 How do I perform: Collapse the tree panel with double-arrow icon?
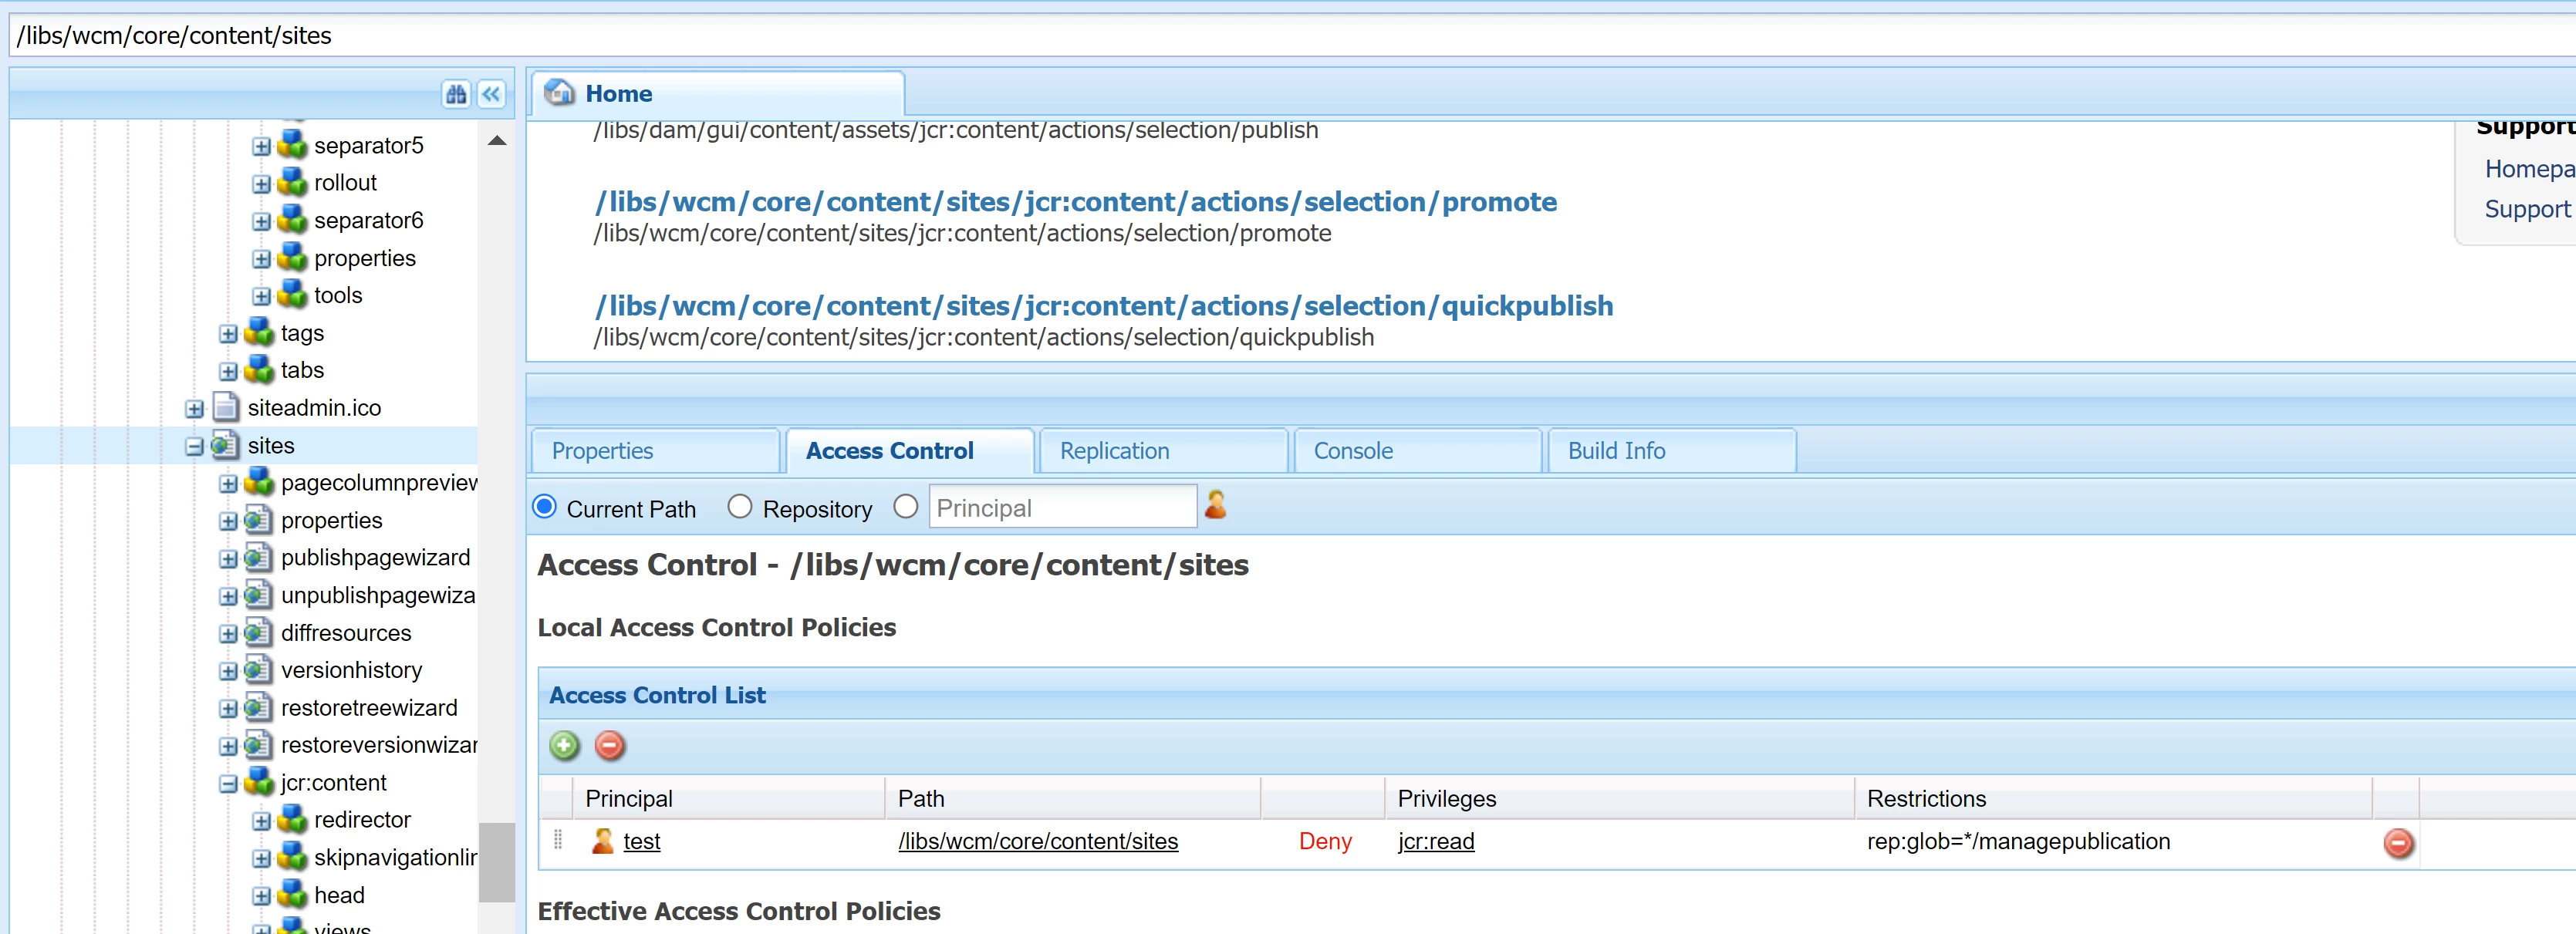coord(491,94)
